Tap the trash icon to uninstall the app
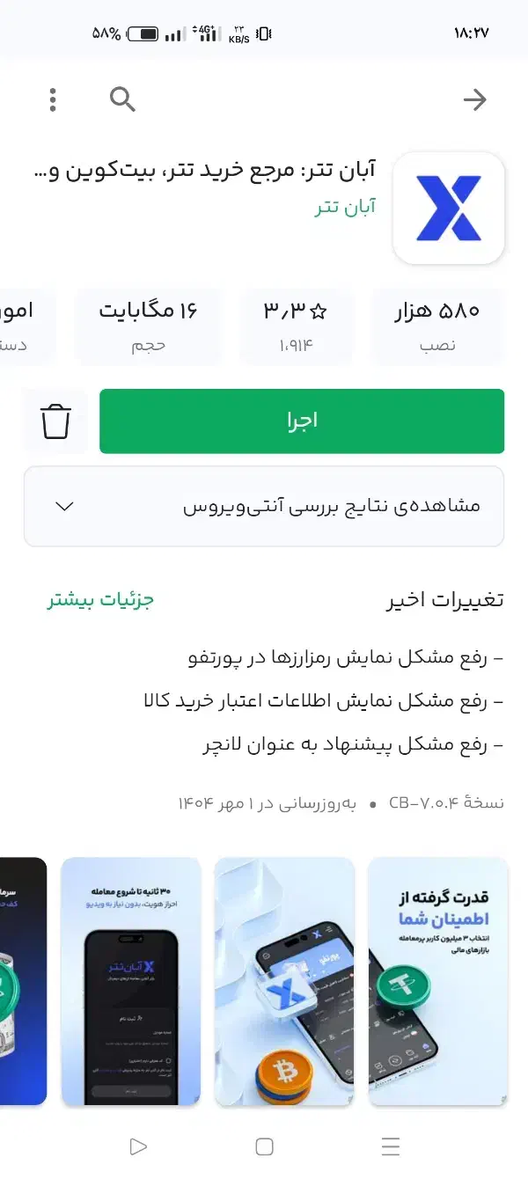Image resolution: width=528 pixels, height=1179 pixels. pos(55,421)
